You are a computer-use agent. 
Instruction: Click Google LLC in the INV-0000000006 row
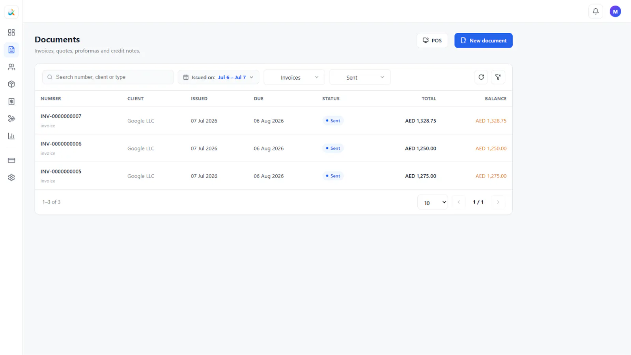click(141, 149)
